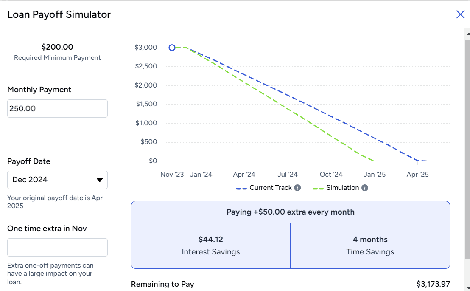
Task: Click the blue Current Track legend dash
Action: [x=241, y=189]
